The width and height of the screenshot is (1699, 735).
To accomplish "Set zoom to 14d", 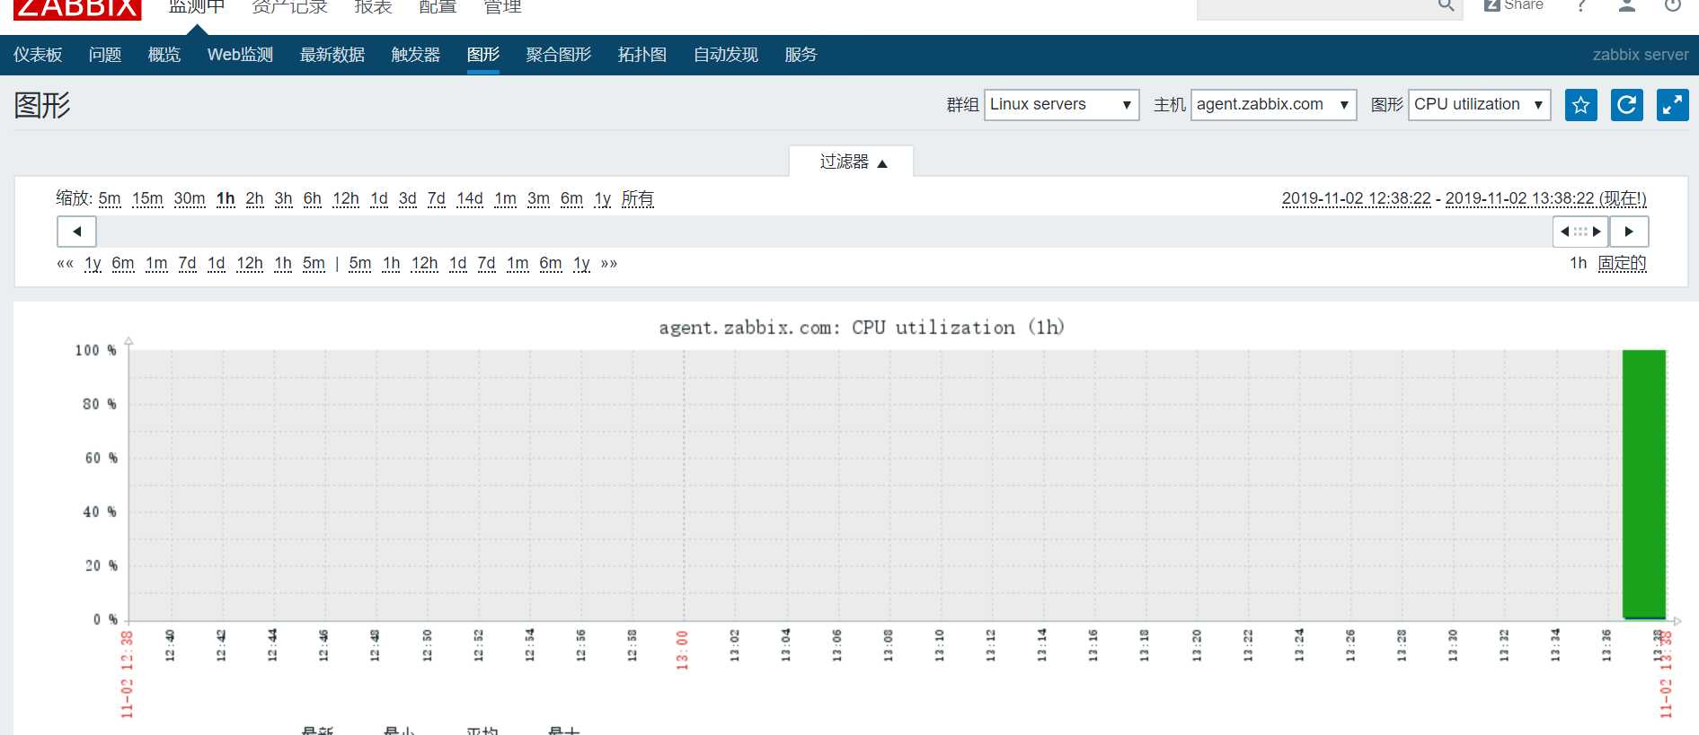I will [x=470, y=199].
